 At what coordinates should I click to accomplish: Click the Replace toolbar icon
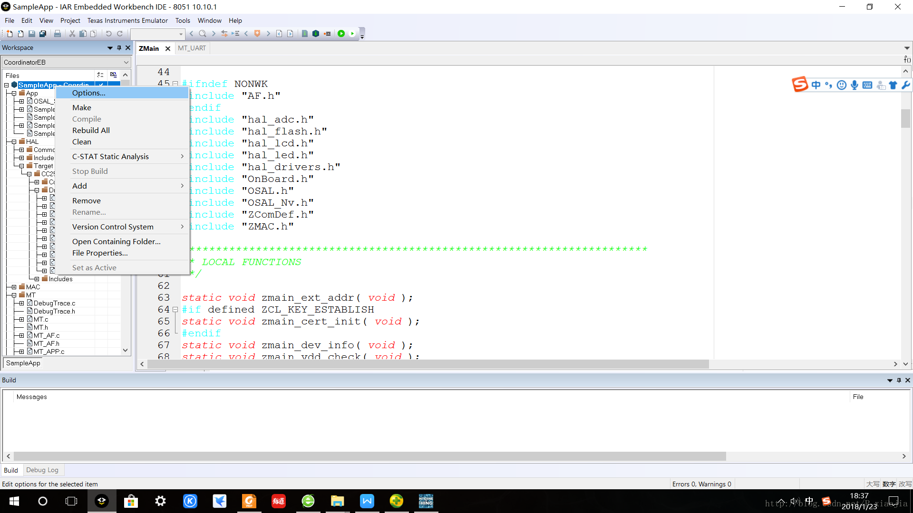[224, 34]
